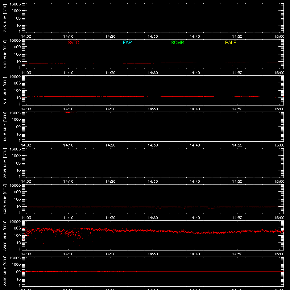Click the red clipped burst in 1415 MHz plot
Screen dimensions: 290x290
[67, 112]
